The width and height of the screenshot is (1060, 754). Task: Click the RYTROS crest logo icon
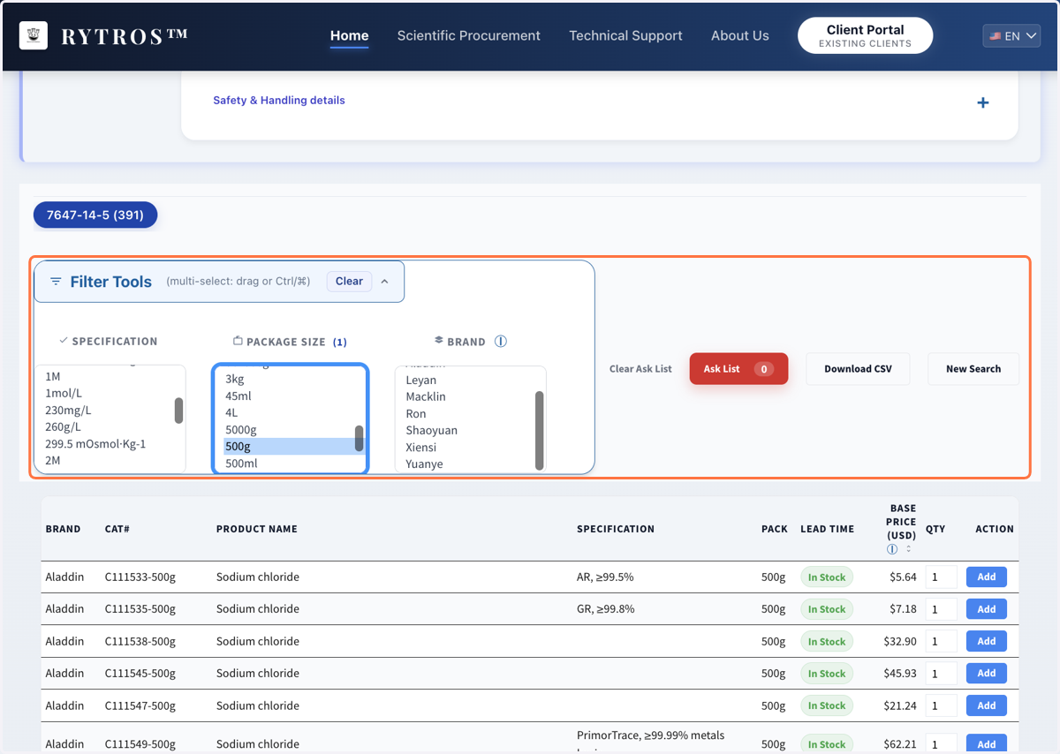point(34,35)
